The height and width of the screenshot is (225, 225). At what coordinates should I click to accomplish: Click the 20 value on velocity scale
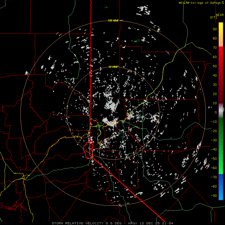215,94
